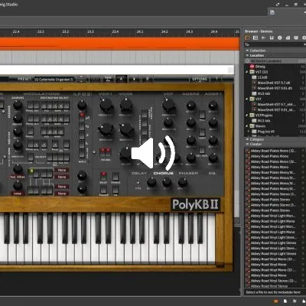Click the fourth browser toolbar save-like icon
This screenshot has width=306, height=306.
pos(272,37)
